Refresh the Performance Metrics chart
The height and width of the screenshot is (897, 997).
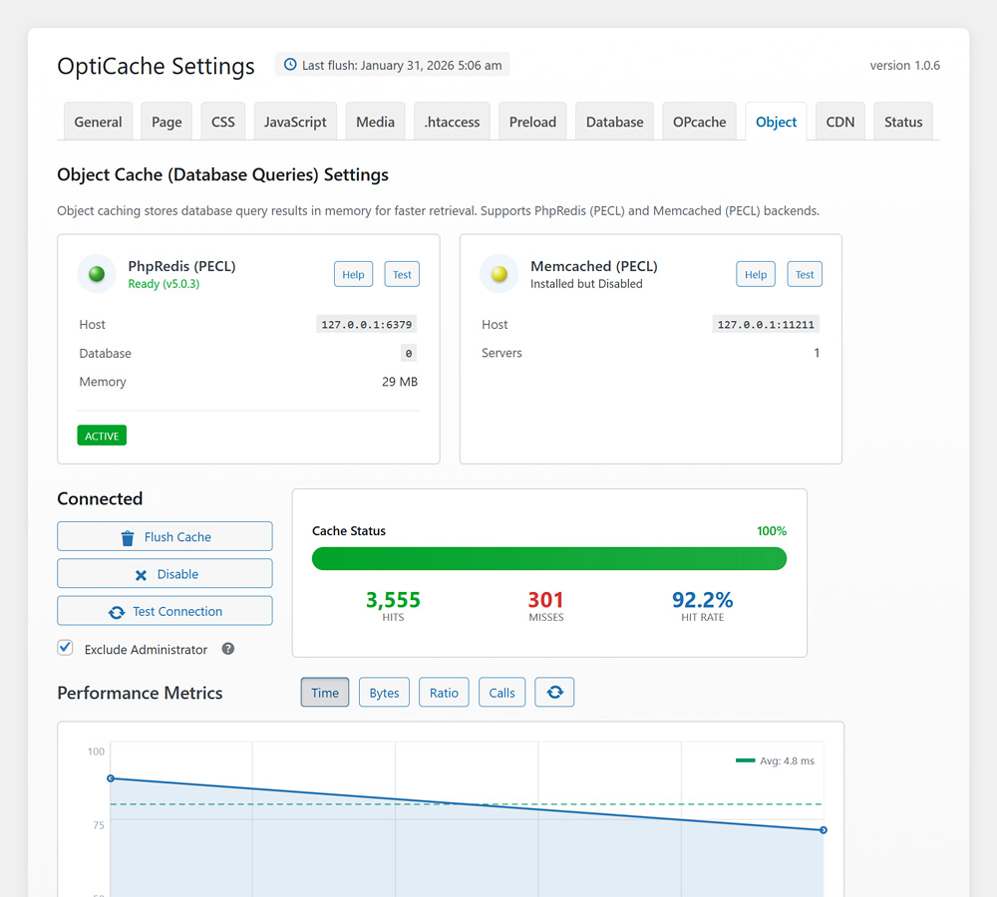click(x=554, y=693)
